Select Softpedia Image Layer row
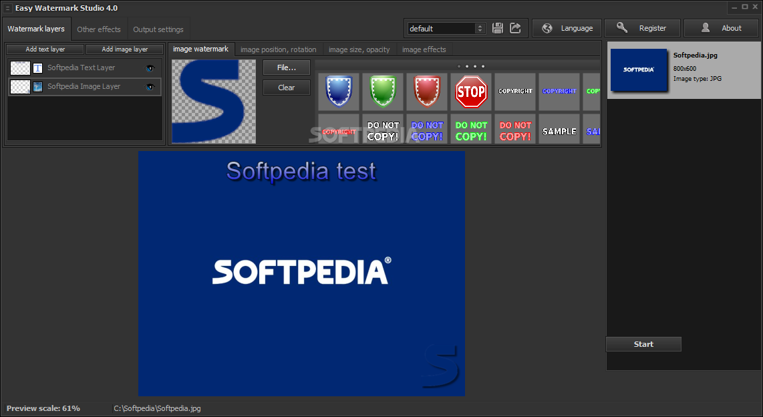Viewport: 763px width, 417px height. point(85,87)
